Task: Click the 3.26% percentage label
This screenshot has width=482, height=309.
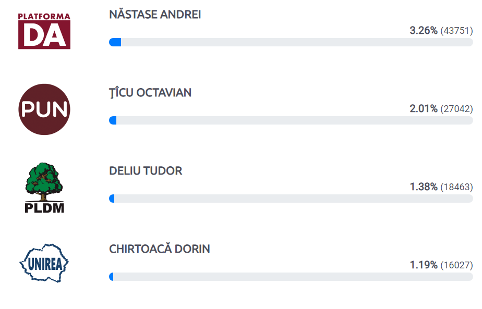Action: pyautogui.click(x=423, y=30)
